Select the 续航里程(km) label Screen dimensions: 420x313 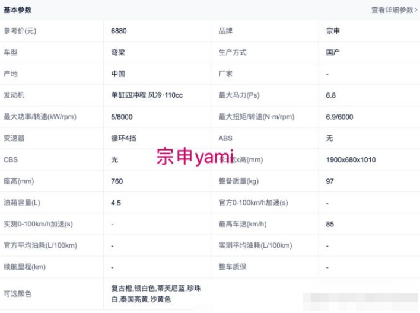coord(24,267)
